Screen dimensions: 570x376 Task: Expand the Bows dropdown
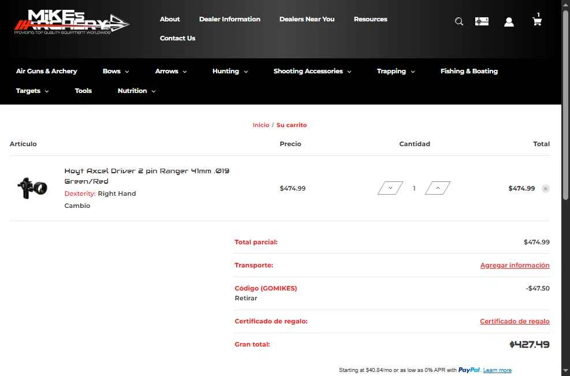(x=116, y=71)
